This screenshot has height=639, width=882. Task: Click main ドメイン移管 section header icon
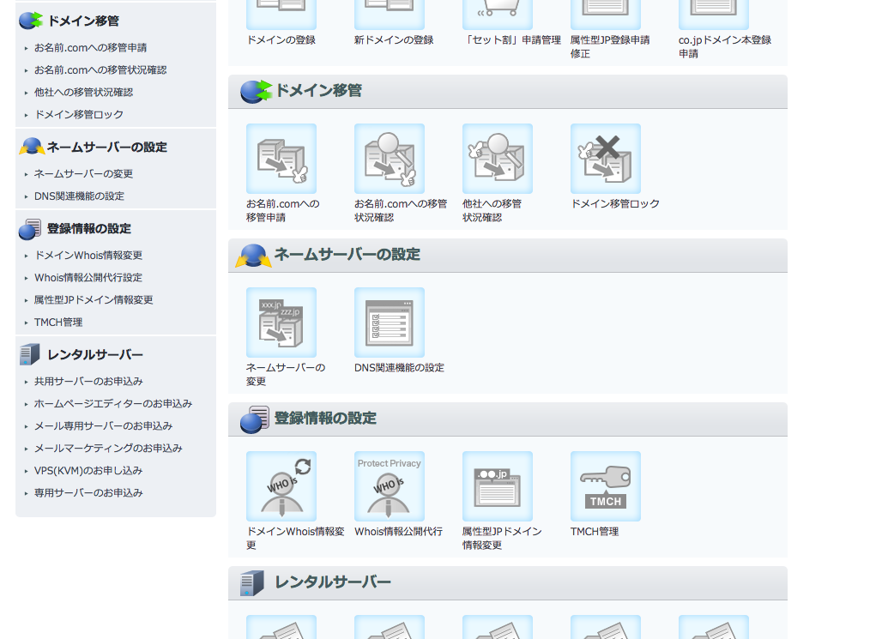[256, 91]
